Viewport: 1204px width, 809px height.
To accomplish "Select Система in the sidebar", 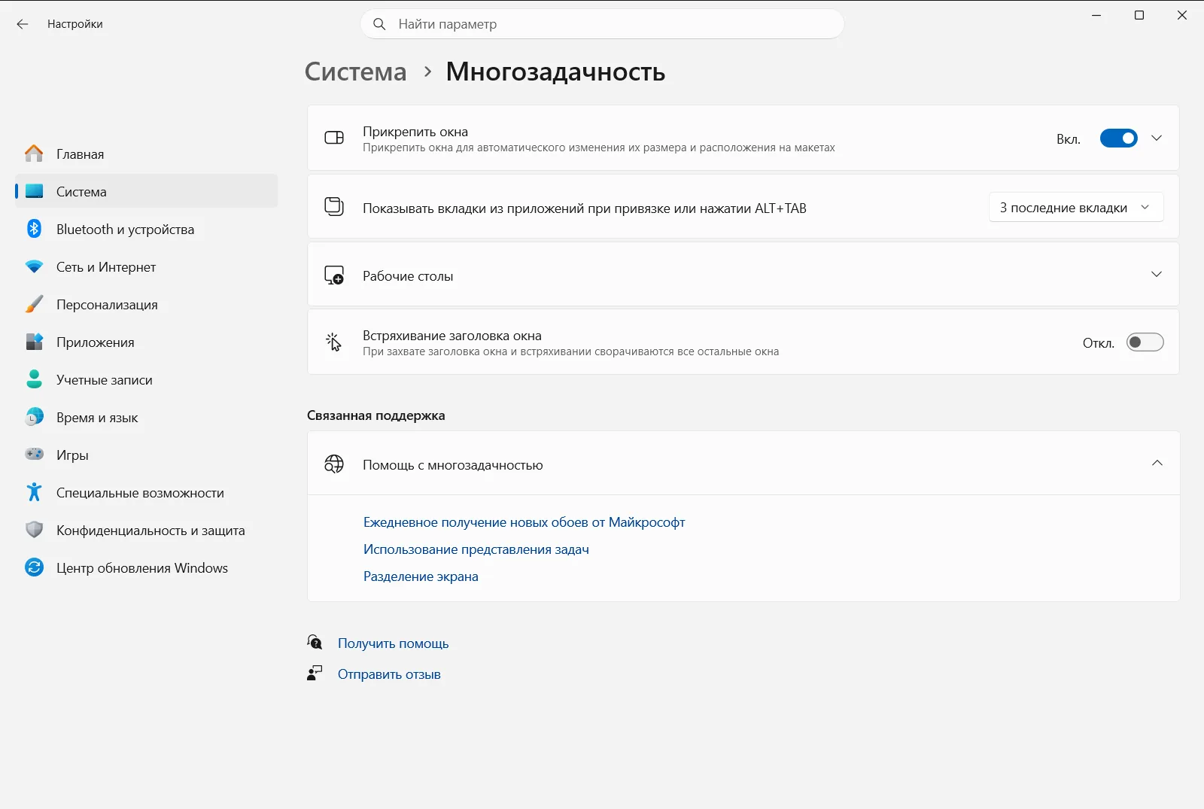I will 147,191.
